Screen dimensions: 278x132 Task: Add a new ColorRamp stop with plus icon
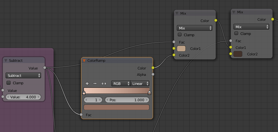pos(87,84)
